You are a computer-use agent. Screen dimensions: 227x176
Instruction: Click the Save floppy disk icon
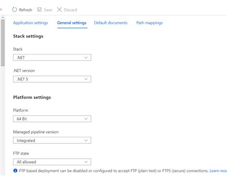coord(39,10)
